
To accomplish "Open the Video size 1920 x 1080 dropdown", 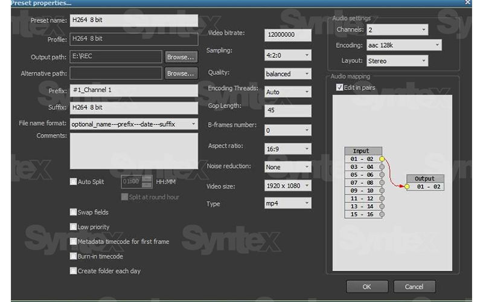I will point(288,185).
